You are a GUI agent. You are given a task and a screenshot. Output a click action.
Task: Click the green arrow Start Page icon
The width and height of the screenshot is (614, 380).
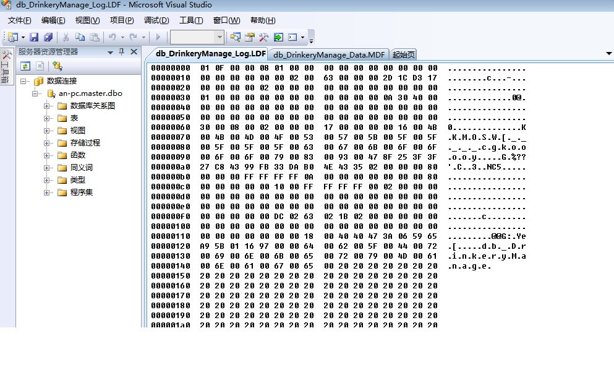click(278, 37)
